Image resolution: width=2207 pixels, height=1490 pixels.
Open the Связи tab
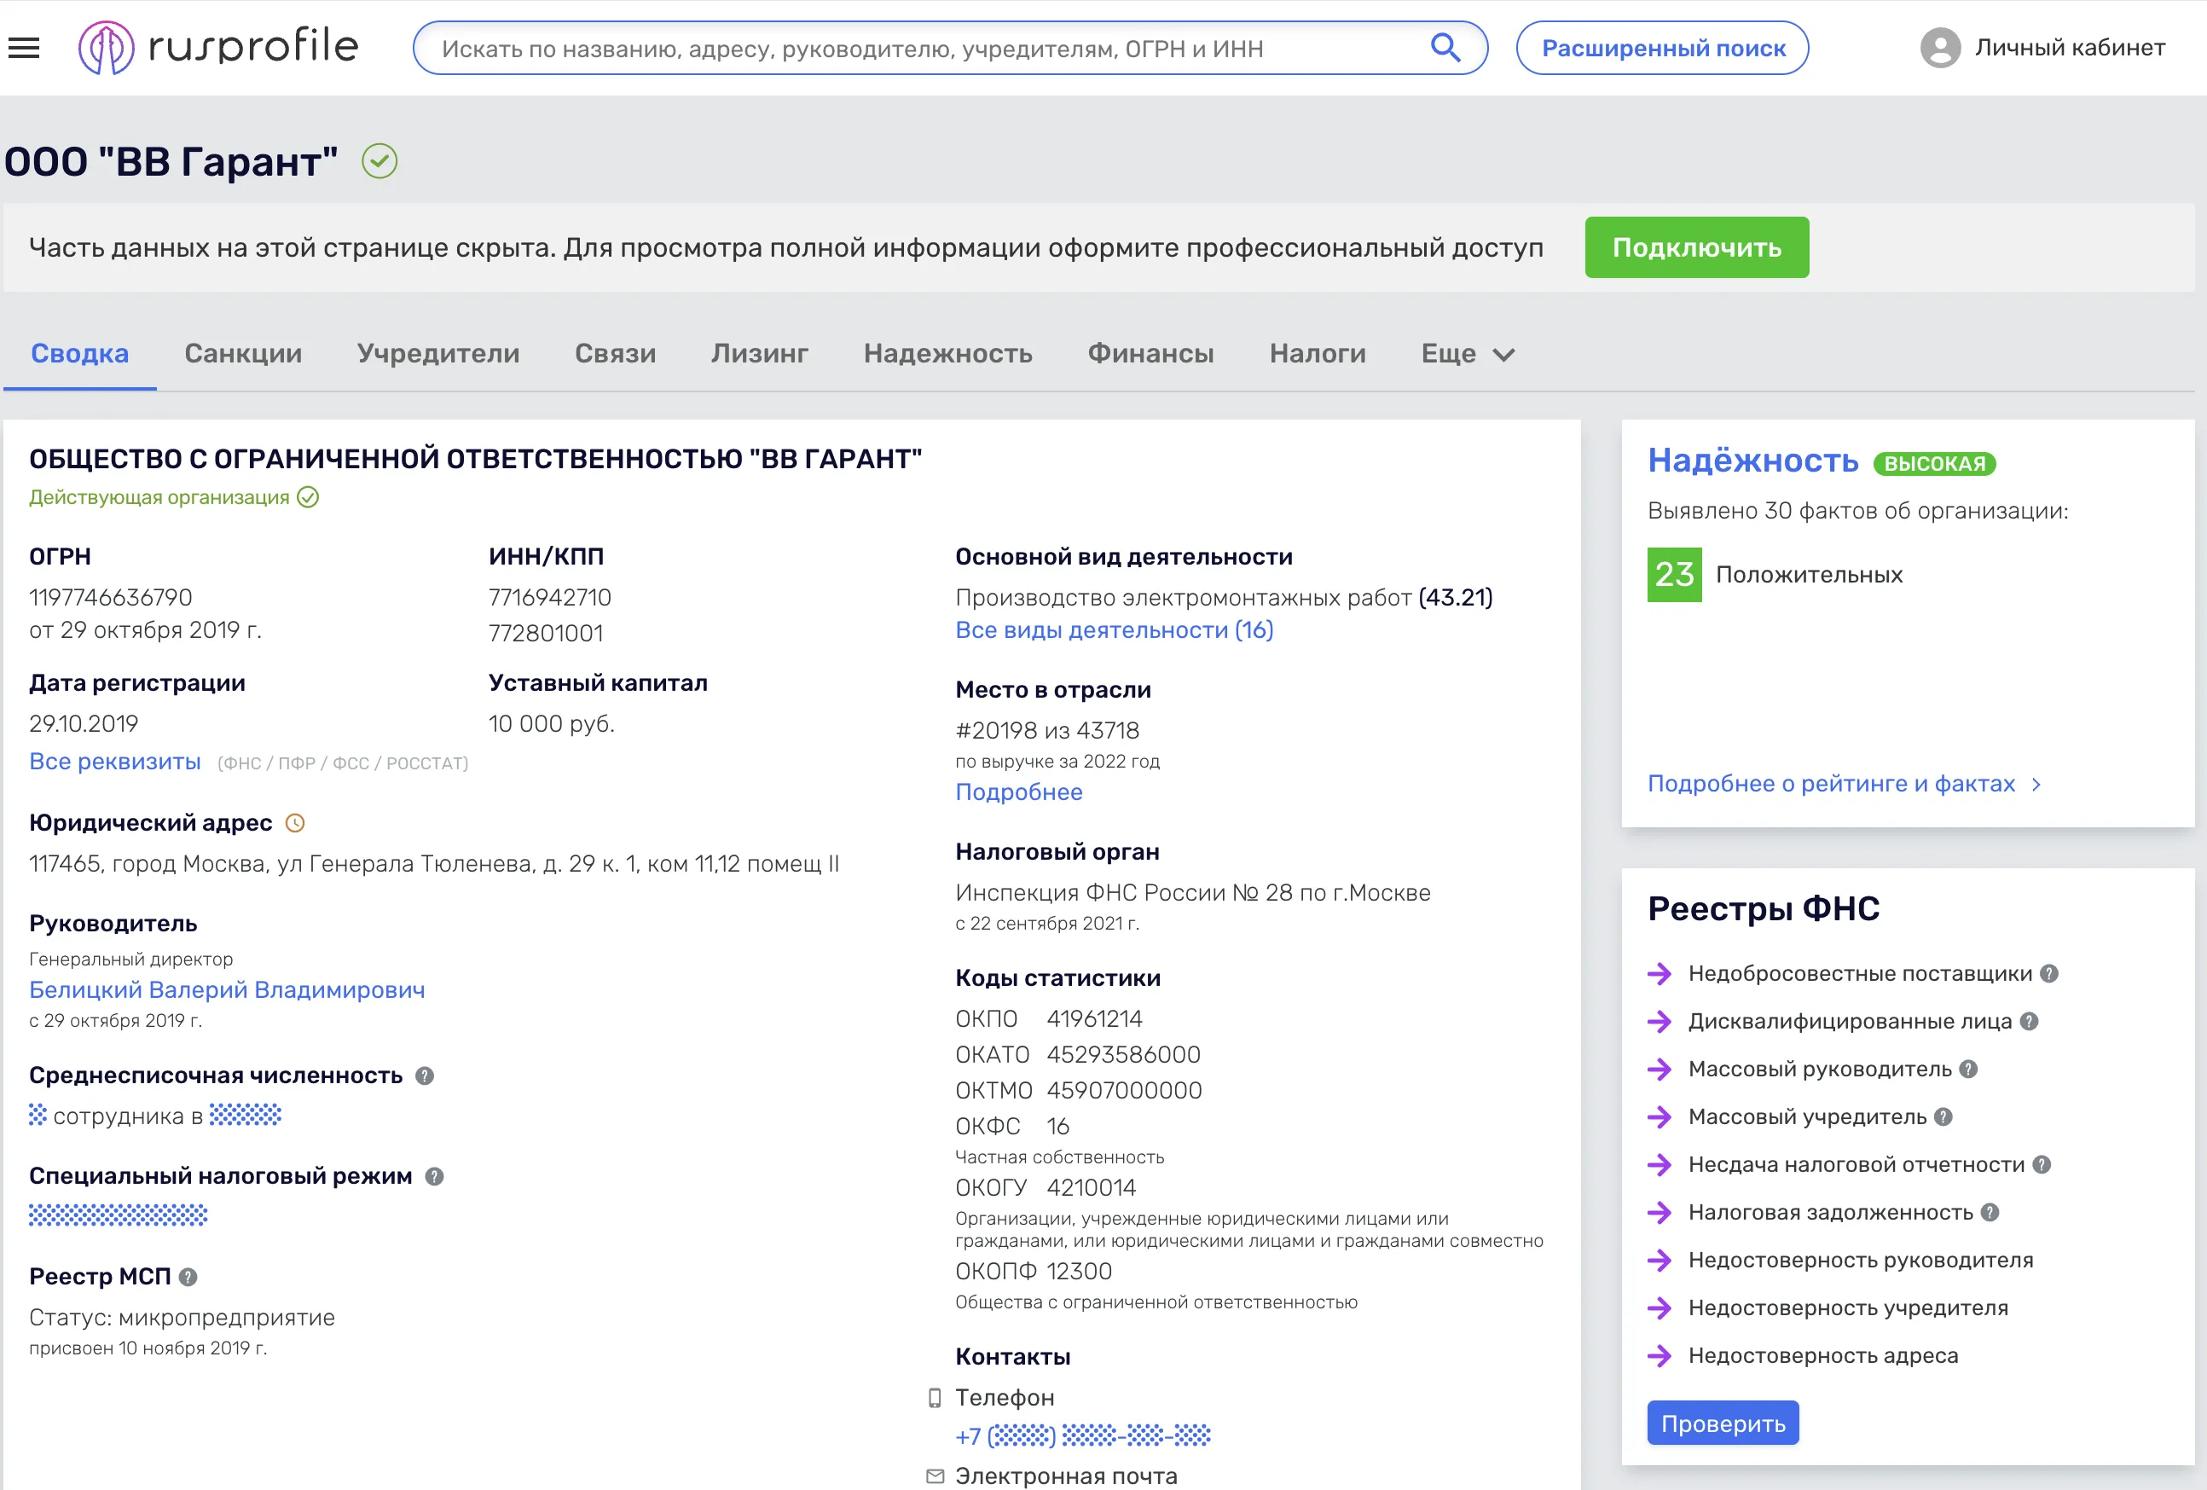point(616,353)
